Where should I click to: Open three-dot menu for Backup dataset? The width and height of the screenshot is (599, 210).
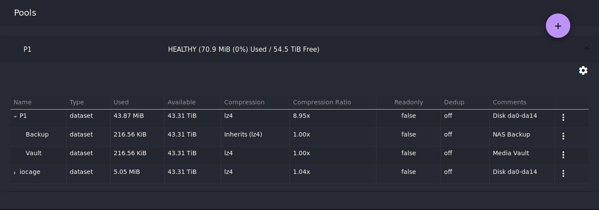(563, 136)
